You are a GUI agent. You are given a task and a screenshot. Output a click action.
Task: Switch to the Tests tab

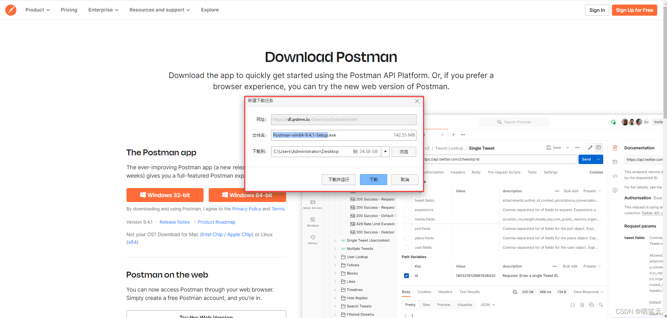pyautogui.click(x=532, y=172)
